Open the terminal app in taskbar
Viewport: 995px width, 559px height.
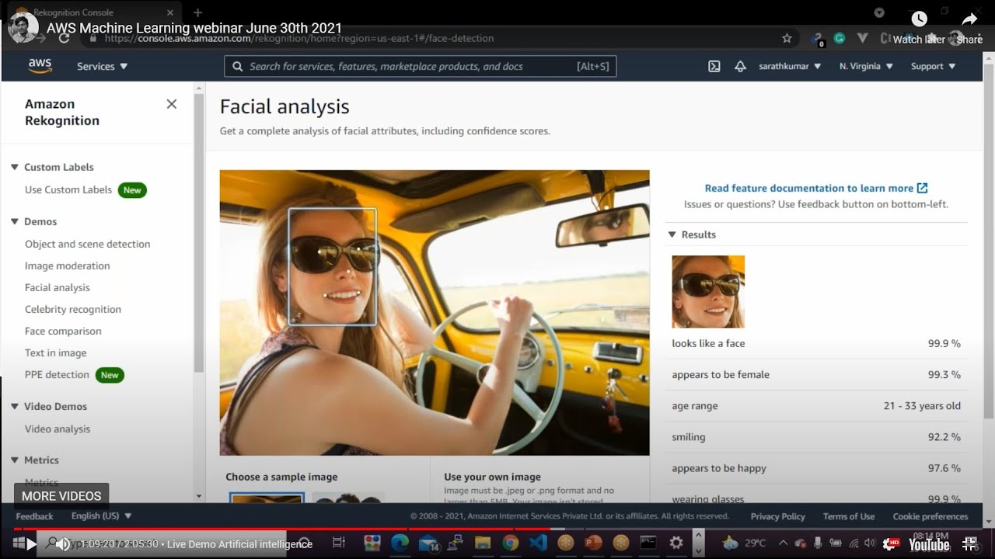coord(648,543)
